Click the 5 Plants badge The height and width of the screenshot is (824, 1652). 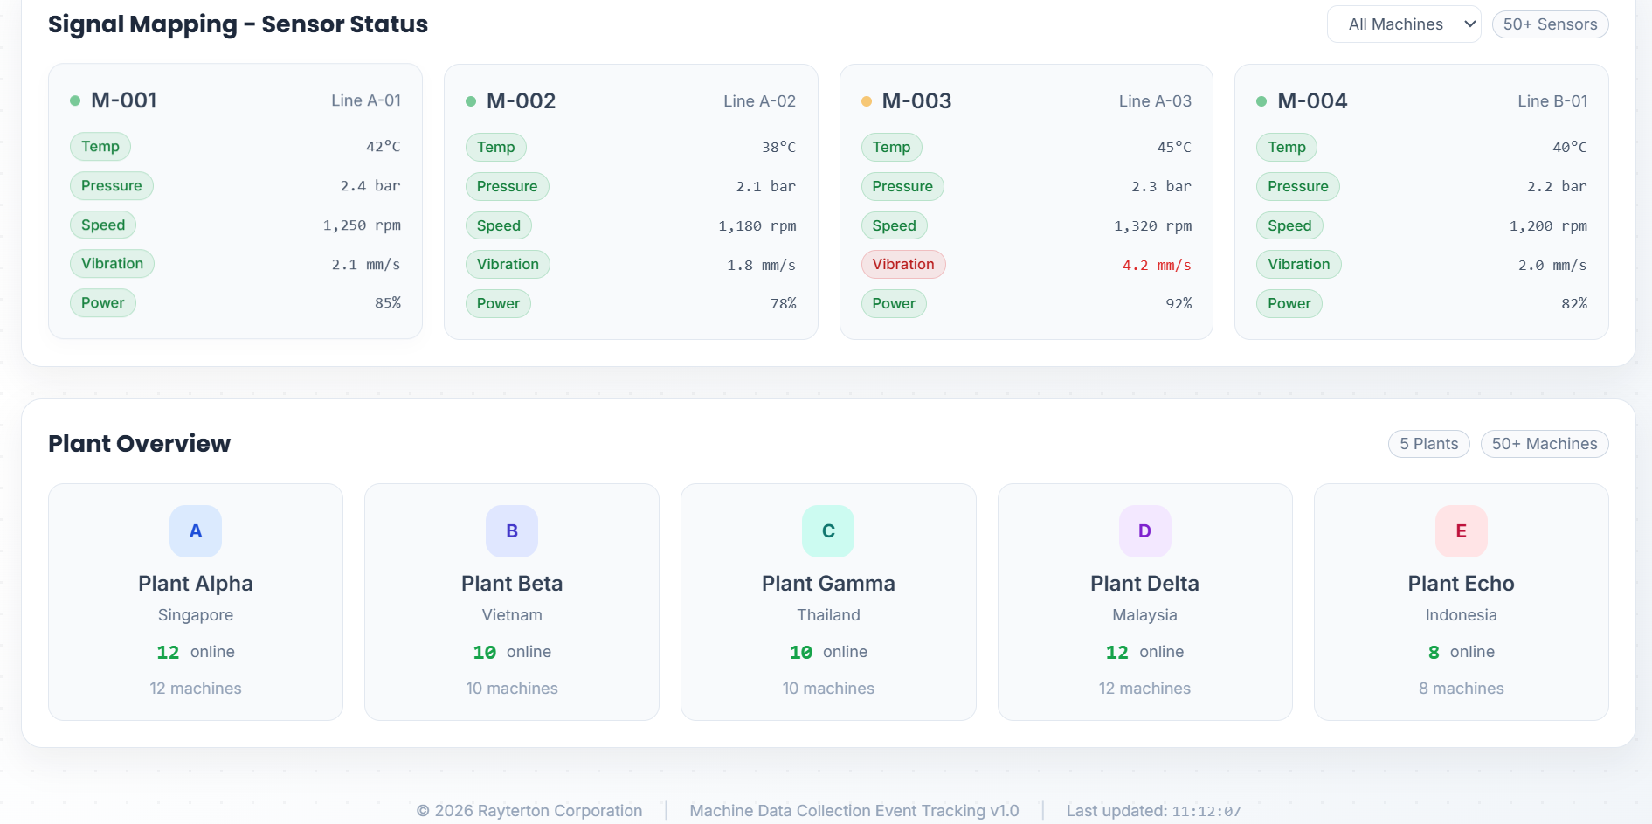click(x=1428, y=444)
